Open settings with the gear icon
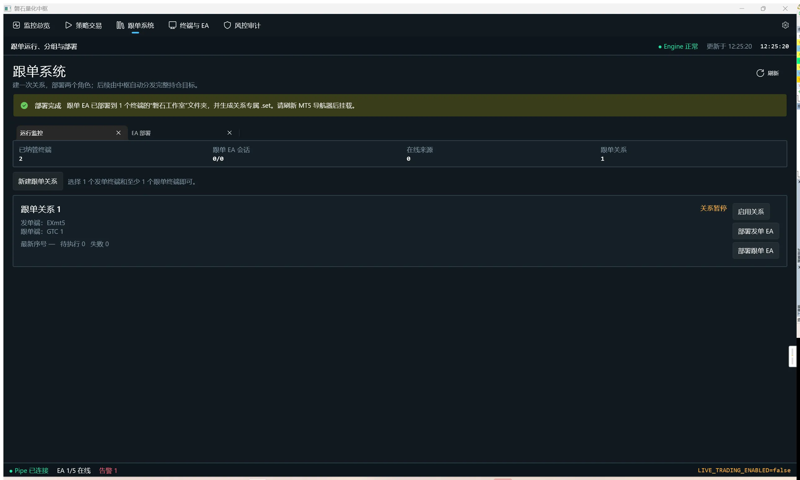 click(785, 25)
